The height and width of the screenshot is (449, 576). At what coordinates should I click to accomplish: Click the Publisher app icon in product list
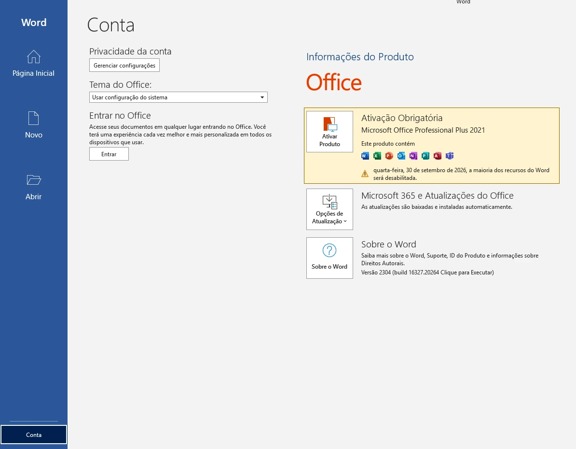425,156
